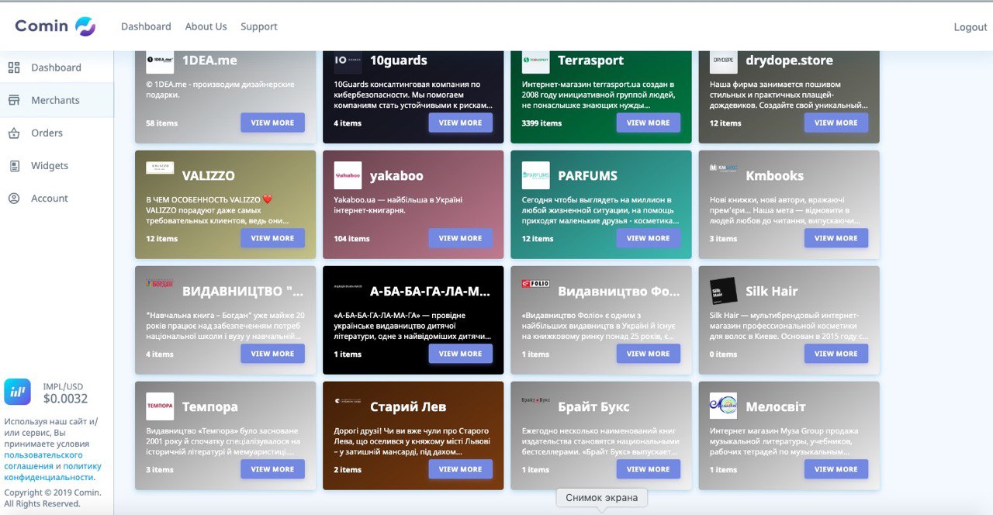View more for Мелосвіт
The width and height of the screenshot is (993, 515).
(836, 469)
